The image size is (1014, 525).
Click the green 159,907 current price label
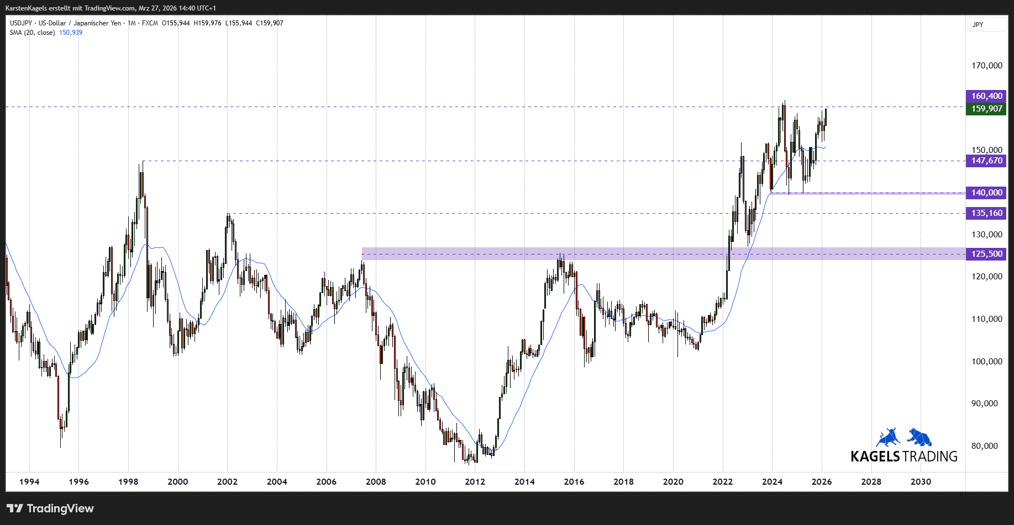986,109
